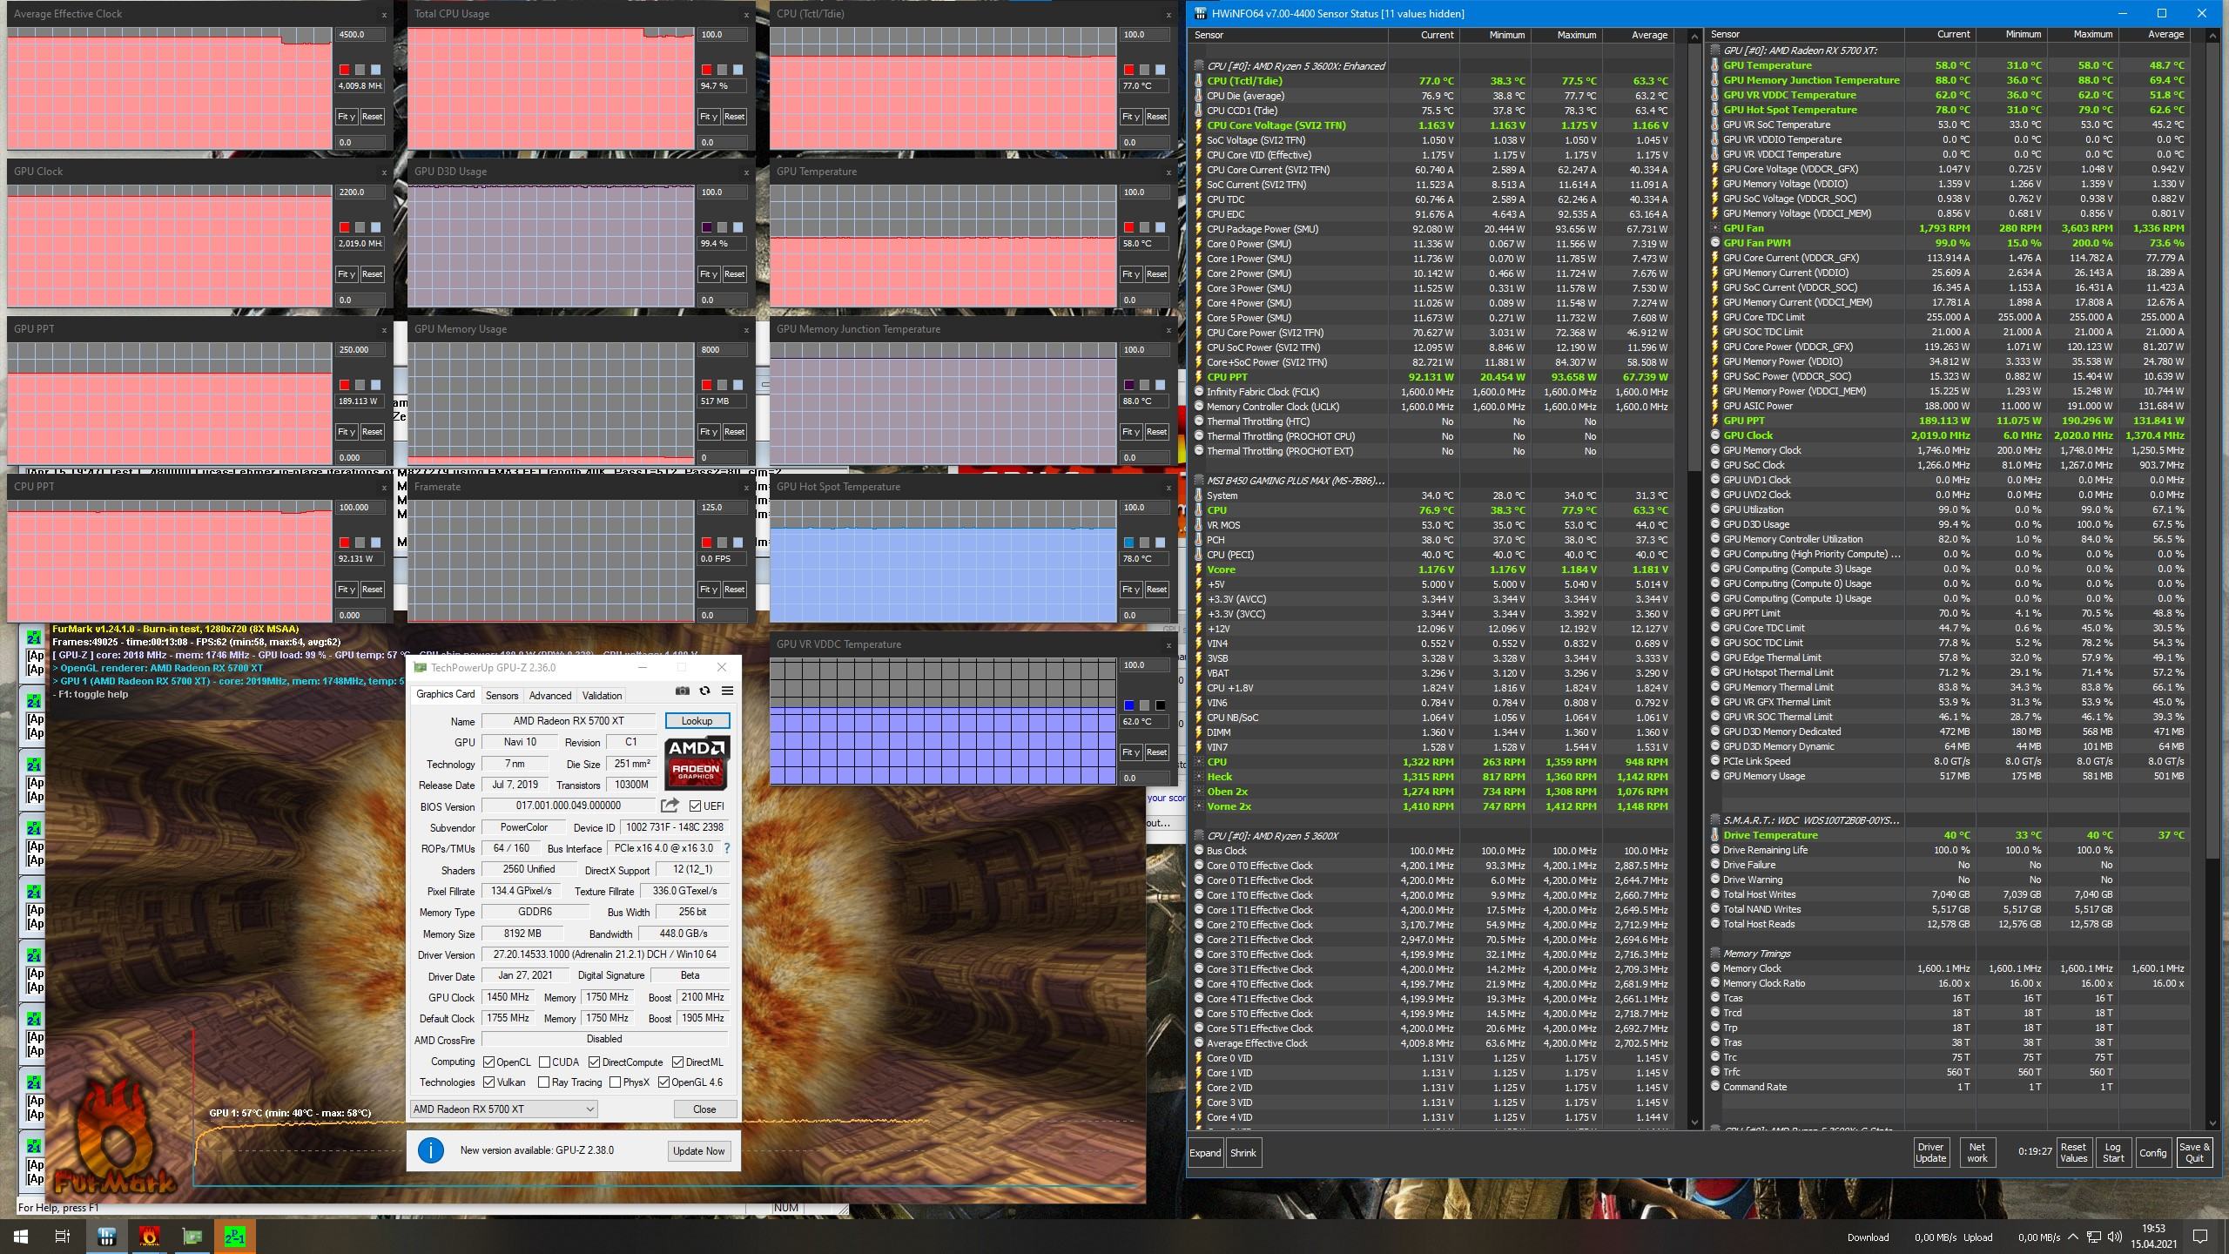This screenshot has width=2229, height=1254.
Task: Open the Validation tab in GPU-Z
Action: pos(602,696)
